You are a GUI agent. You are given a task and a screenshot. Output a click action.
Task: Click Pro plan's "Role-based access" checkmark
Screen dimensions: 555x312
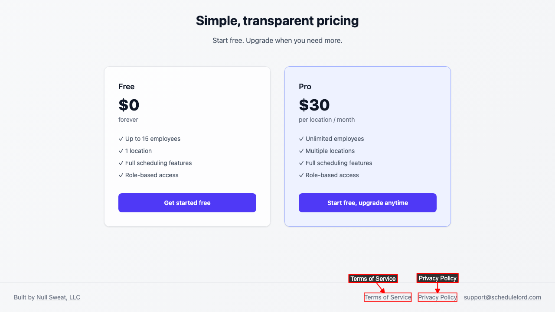pos(301,175)
